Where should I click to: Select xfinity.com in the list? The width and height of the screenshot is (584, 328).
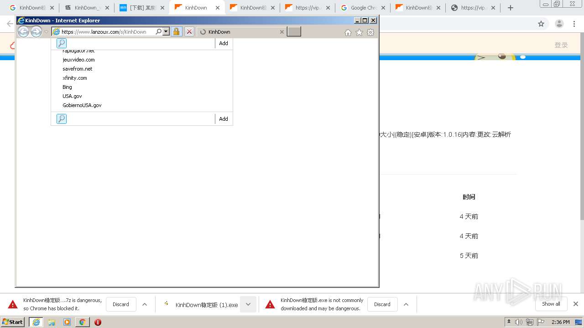tap(75, 78)
